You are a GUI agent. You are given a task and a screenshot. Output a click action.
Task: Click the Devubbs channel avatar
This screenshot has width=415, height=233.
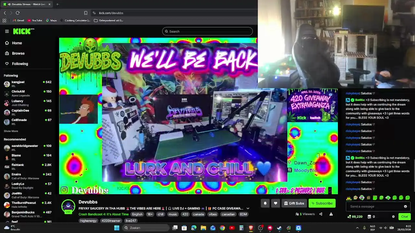click(68, 206)
